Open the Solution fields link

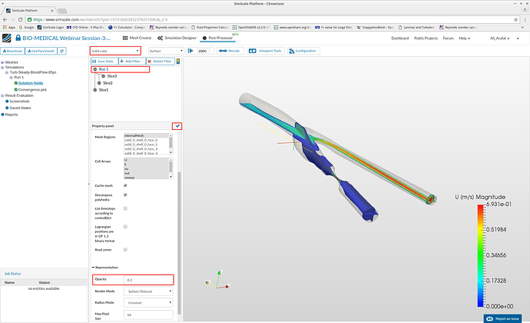31,83
